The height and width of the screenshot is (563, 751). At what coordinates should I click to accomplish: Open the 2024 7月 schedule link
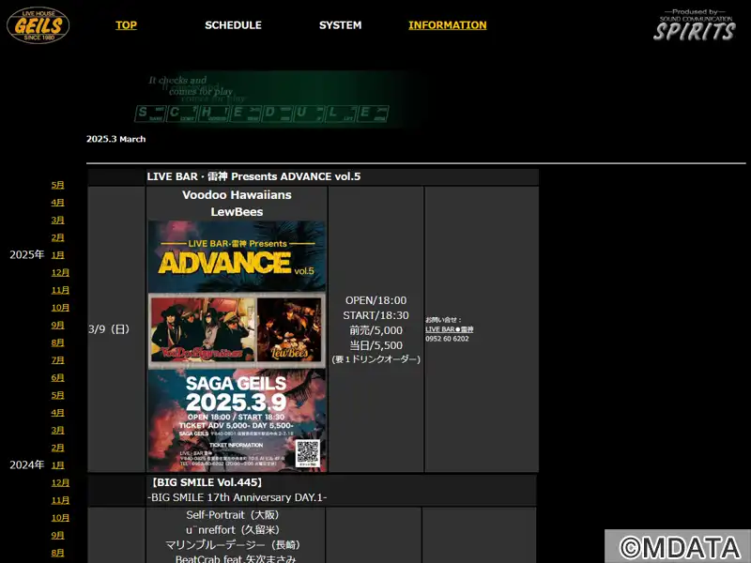pyautogui.click(x=57, y=360)
